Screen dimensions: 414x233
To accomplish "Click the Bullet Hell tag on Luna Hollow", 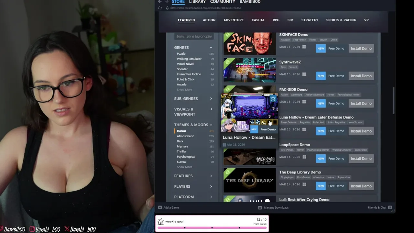I will [318, 123].
